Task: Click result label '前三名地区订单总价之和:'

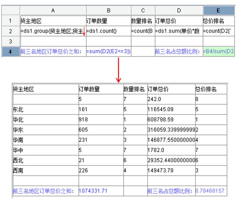Action: click(44, 191)
